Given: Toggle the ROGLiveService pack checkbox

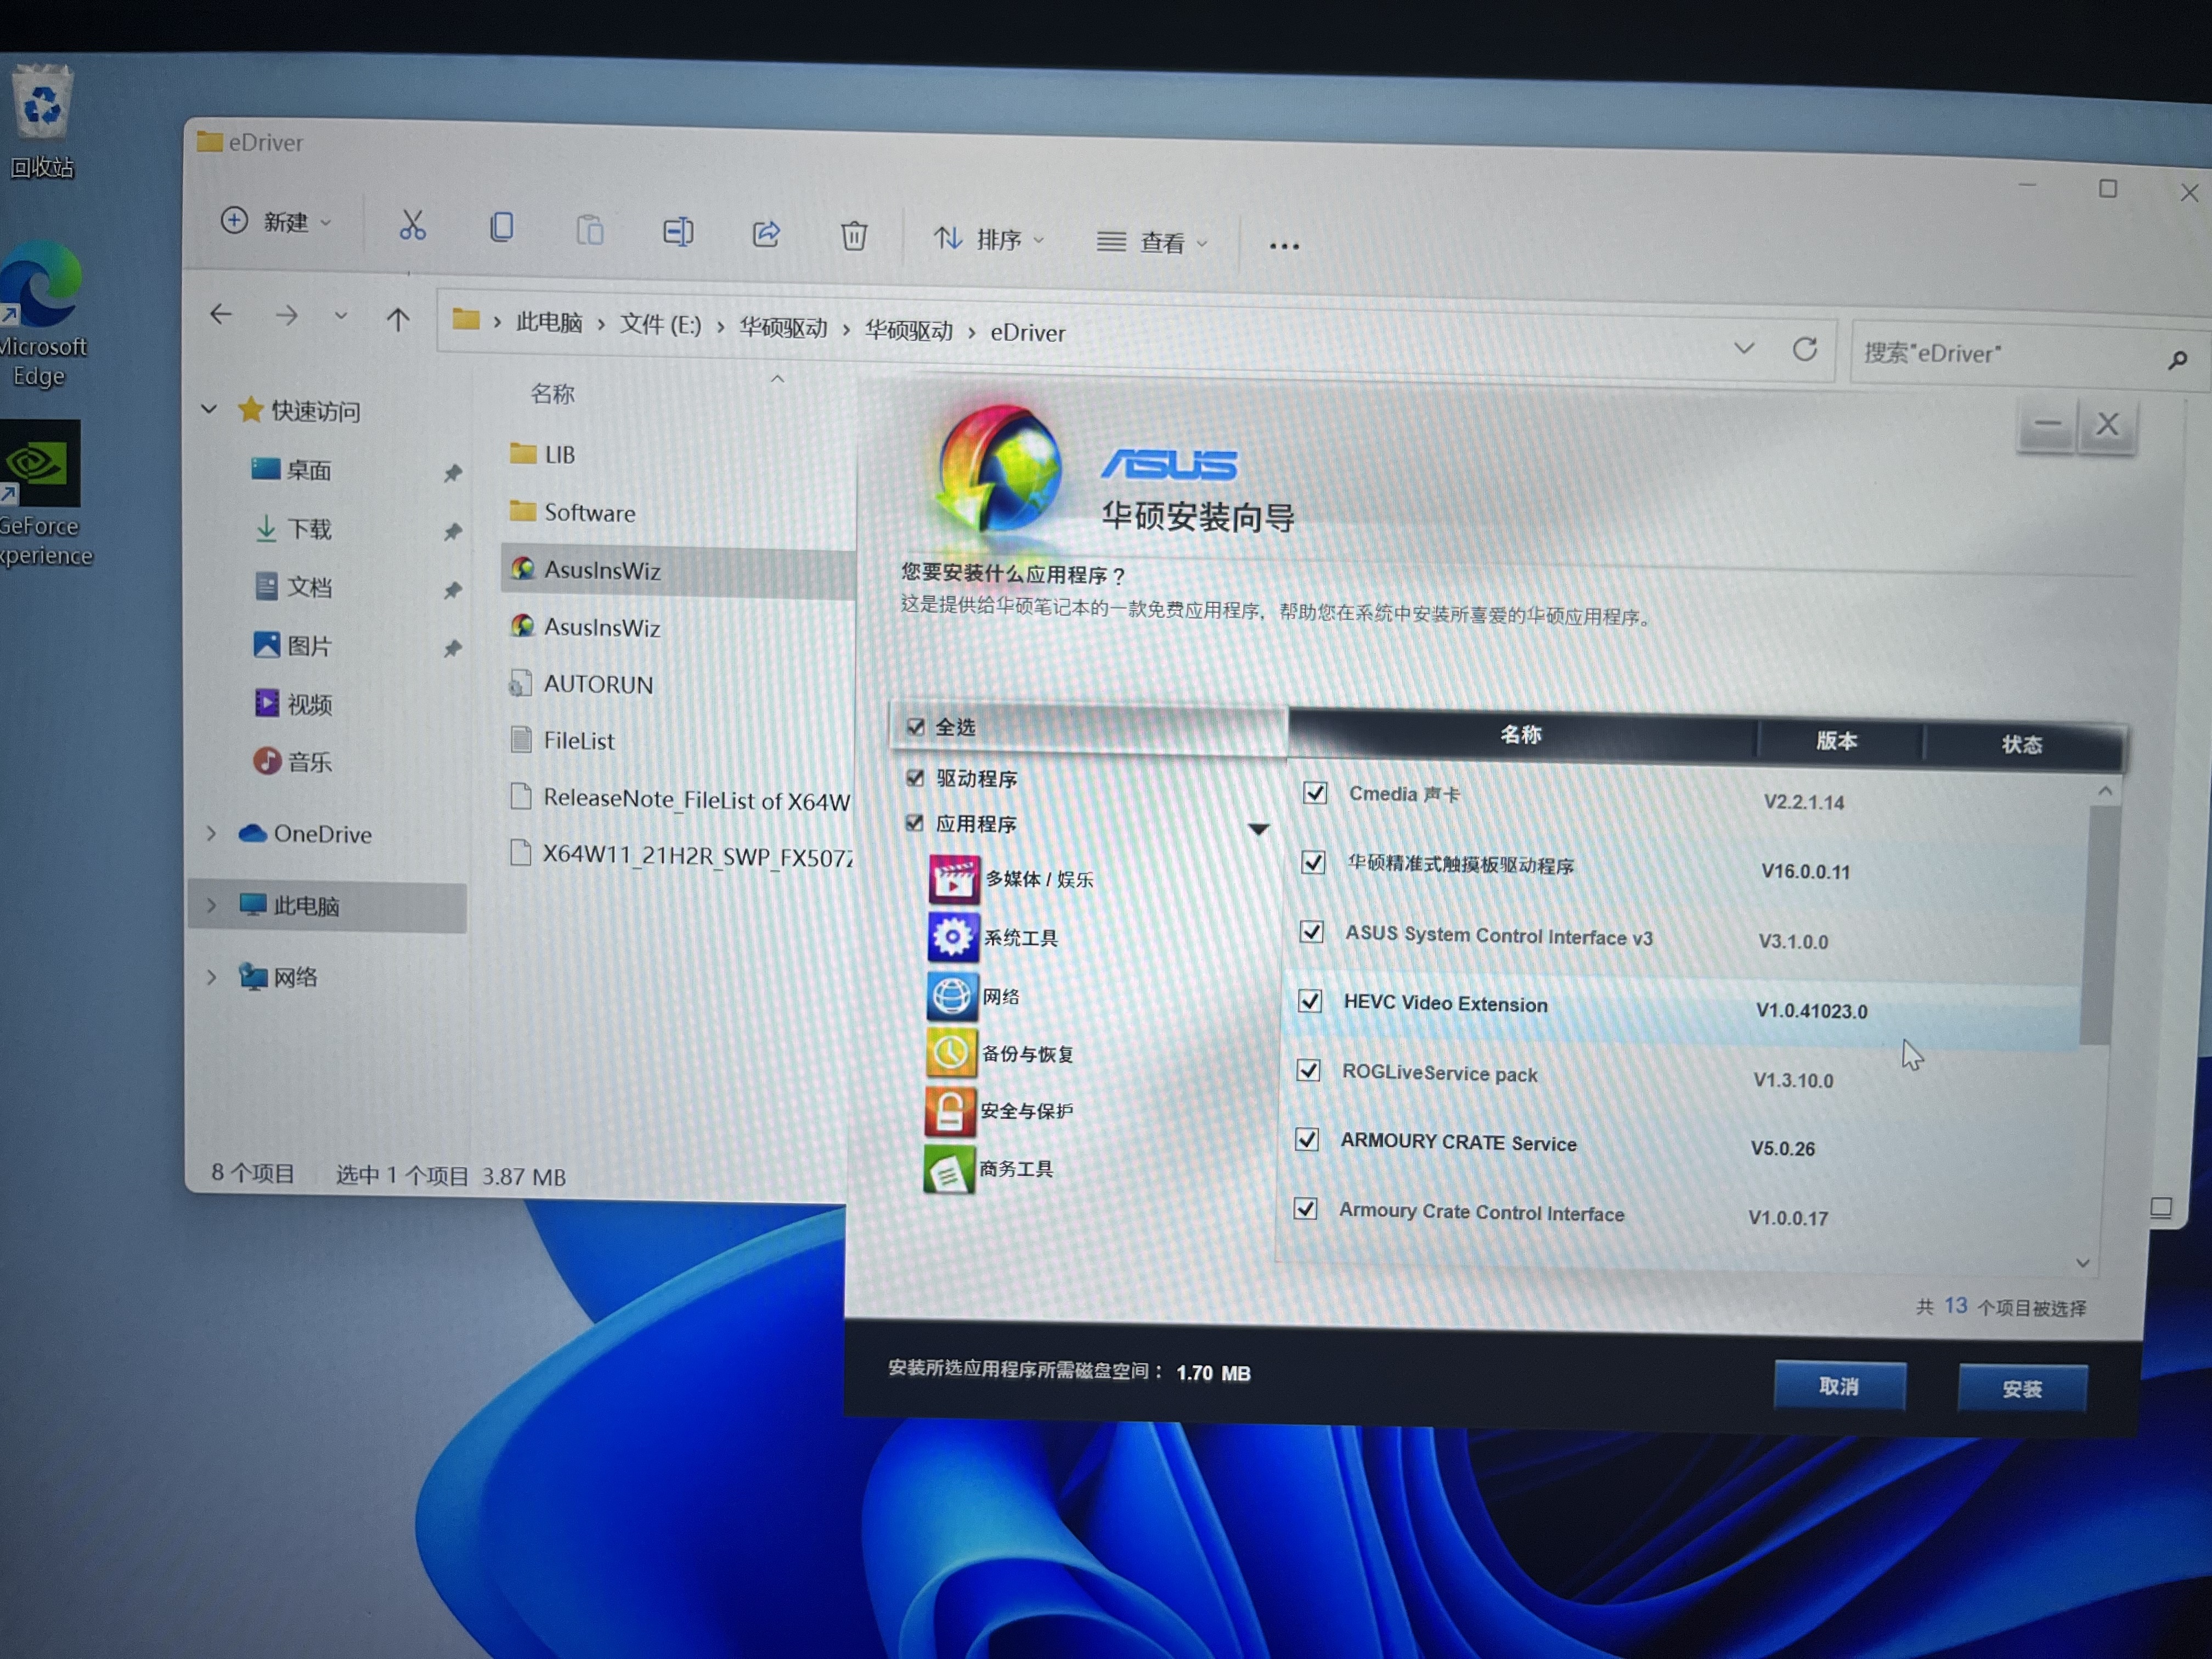Looking at the screenshot, I should [x=1308, y=1070].
